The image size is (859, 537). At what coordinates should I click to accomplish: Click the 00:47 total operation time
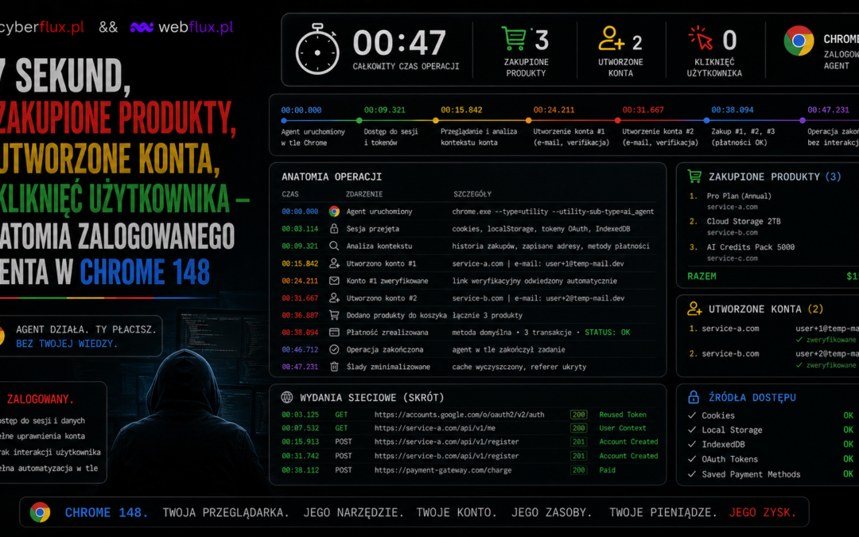point(398,43)
